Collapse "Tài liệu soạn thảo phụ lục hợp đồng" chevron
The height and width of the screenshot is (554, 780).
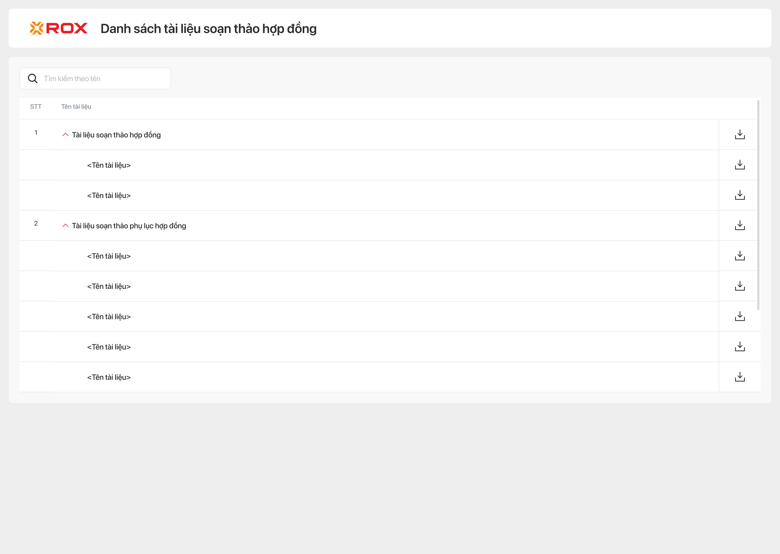[65, 226]
